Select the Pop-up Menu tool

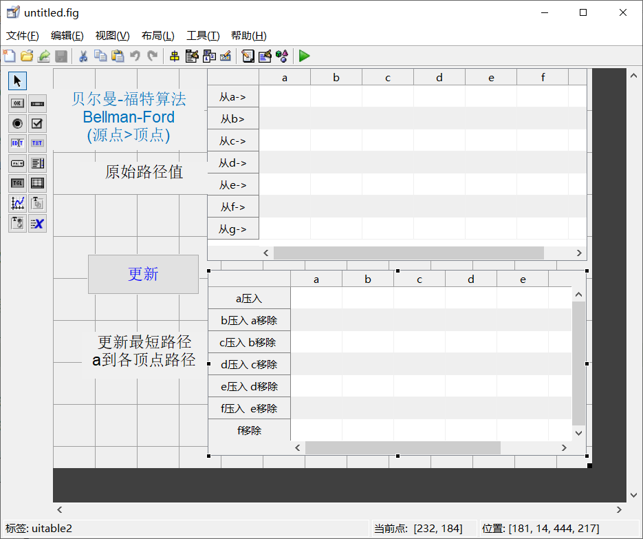point(17,163)
